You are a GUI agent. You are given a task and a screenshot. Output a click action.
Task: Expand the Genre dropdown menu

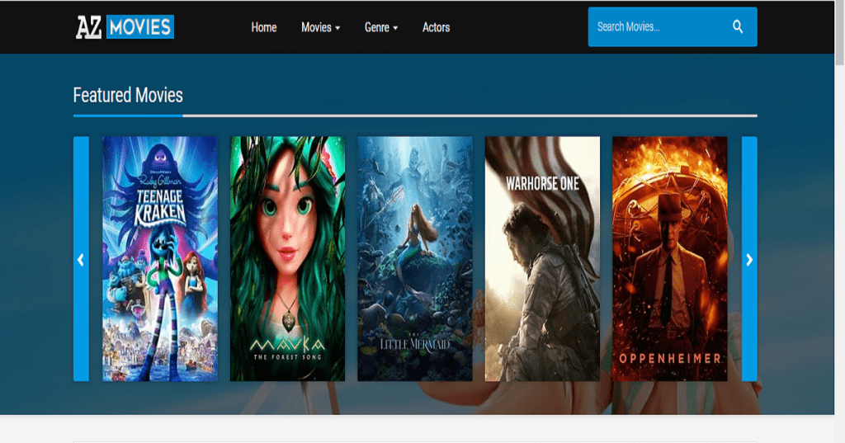[x=381, y=27]
